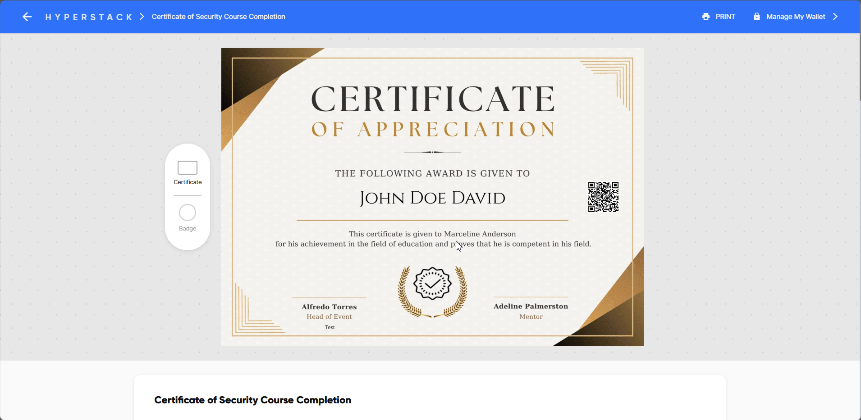
Task: Expand the Manage My Wallet chevron
Action: [835, 17]
